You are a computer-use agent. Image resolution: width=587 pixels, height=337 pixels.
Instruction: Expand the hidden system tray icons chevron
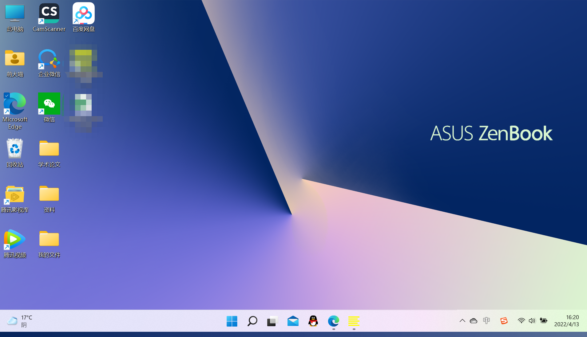(x=462, y=321)
